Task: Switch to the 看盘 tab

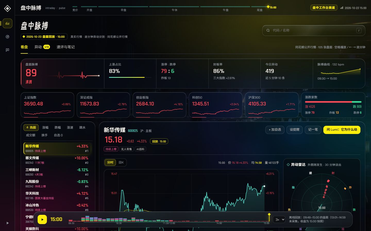Action: (24, 47)
